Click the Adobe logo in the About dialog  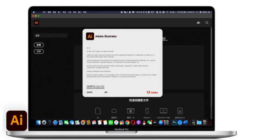(x=152, y=92)
